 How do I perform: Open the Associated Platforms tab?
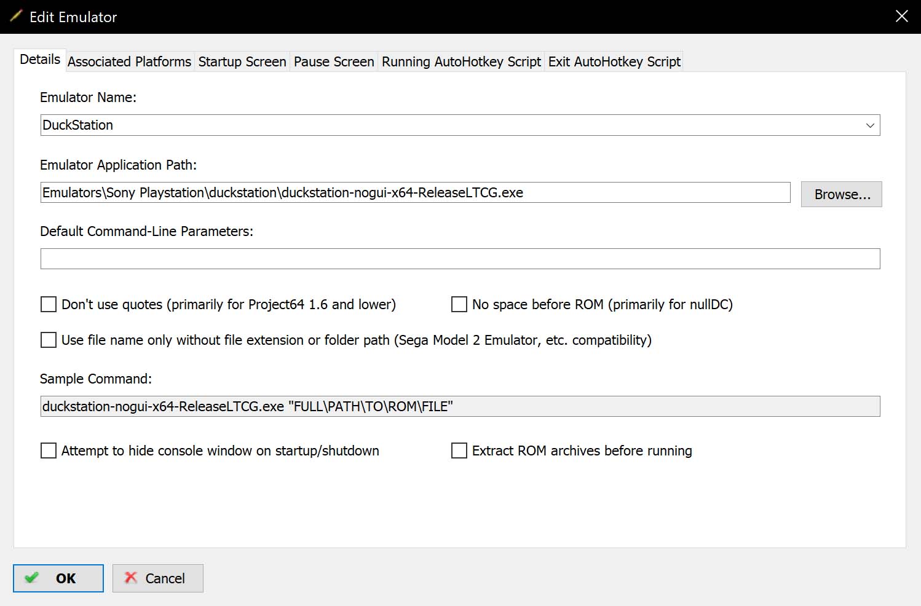coord(129,61)
